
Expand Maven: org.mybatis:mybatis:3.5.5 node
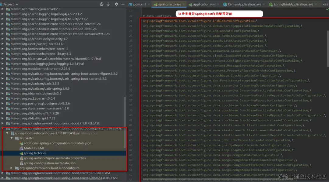coord(2,84)
